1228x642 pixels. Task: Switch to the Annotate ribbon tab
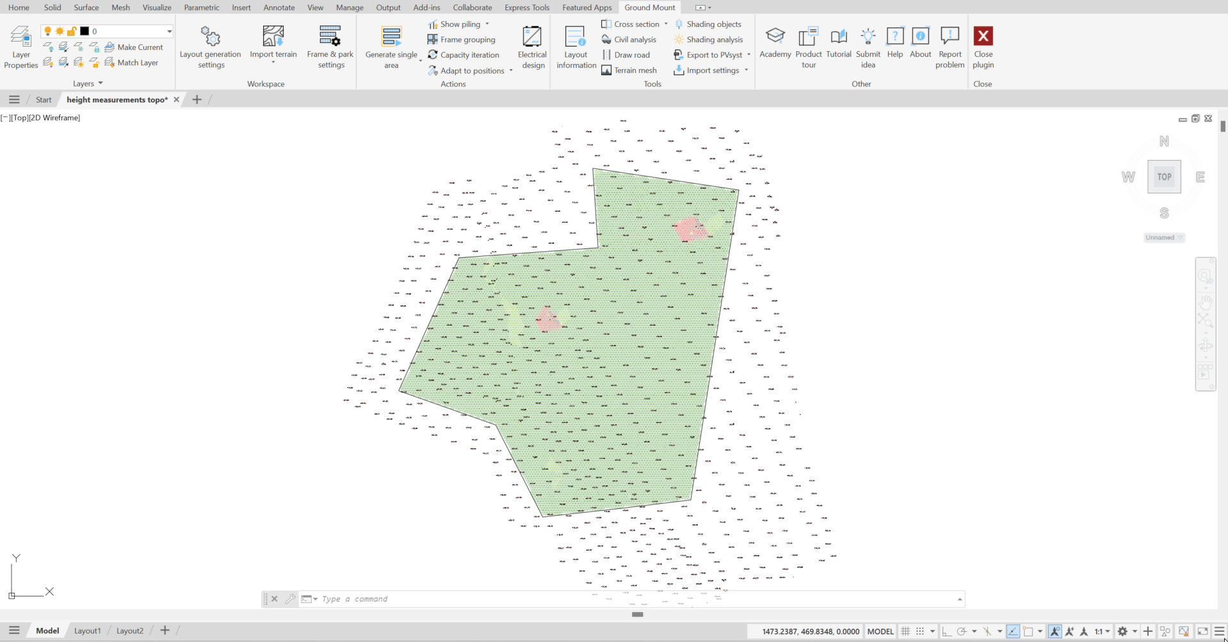point(279,8)
